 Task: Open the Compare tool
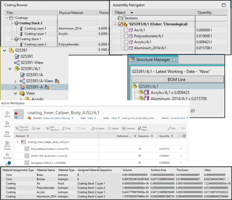coord(124,128)
